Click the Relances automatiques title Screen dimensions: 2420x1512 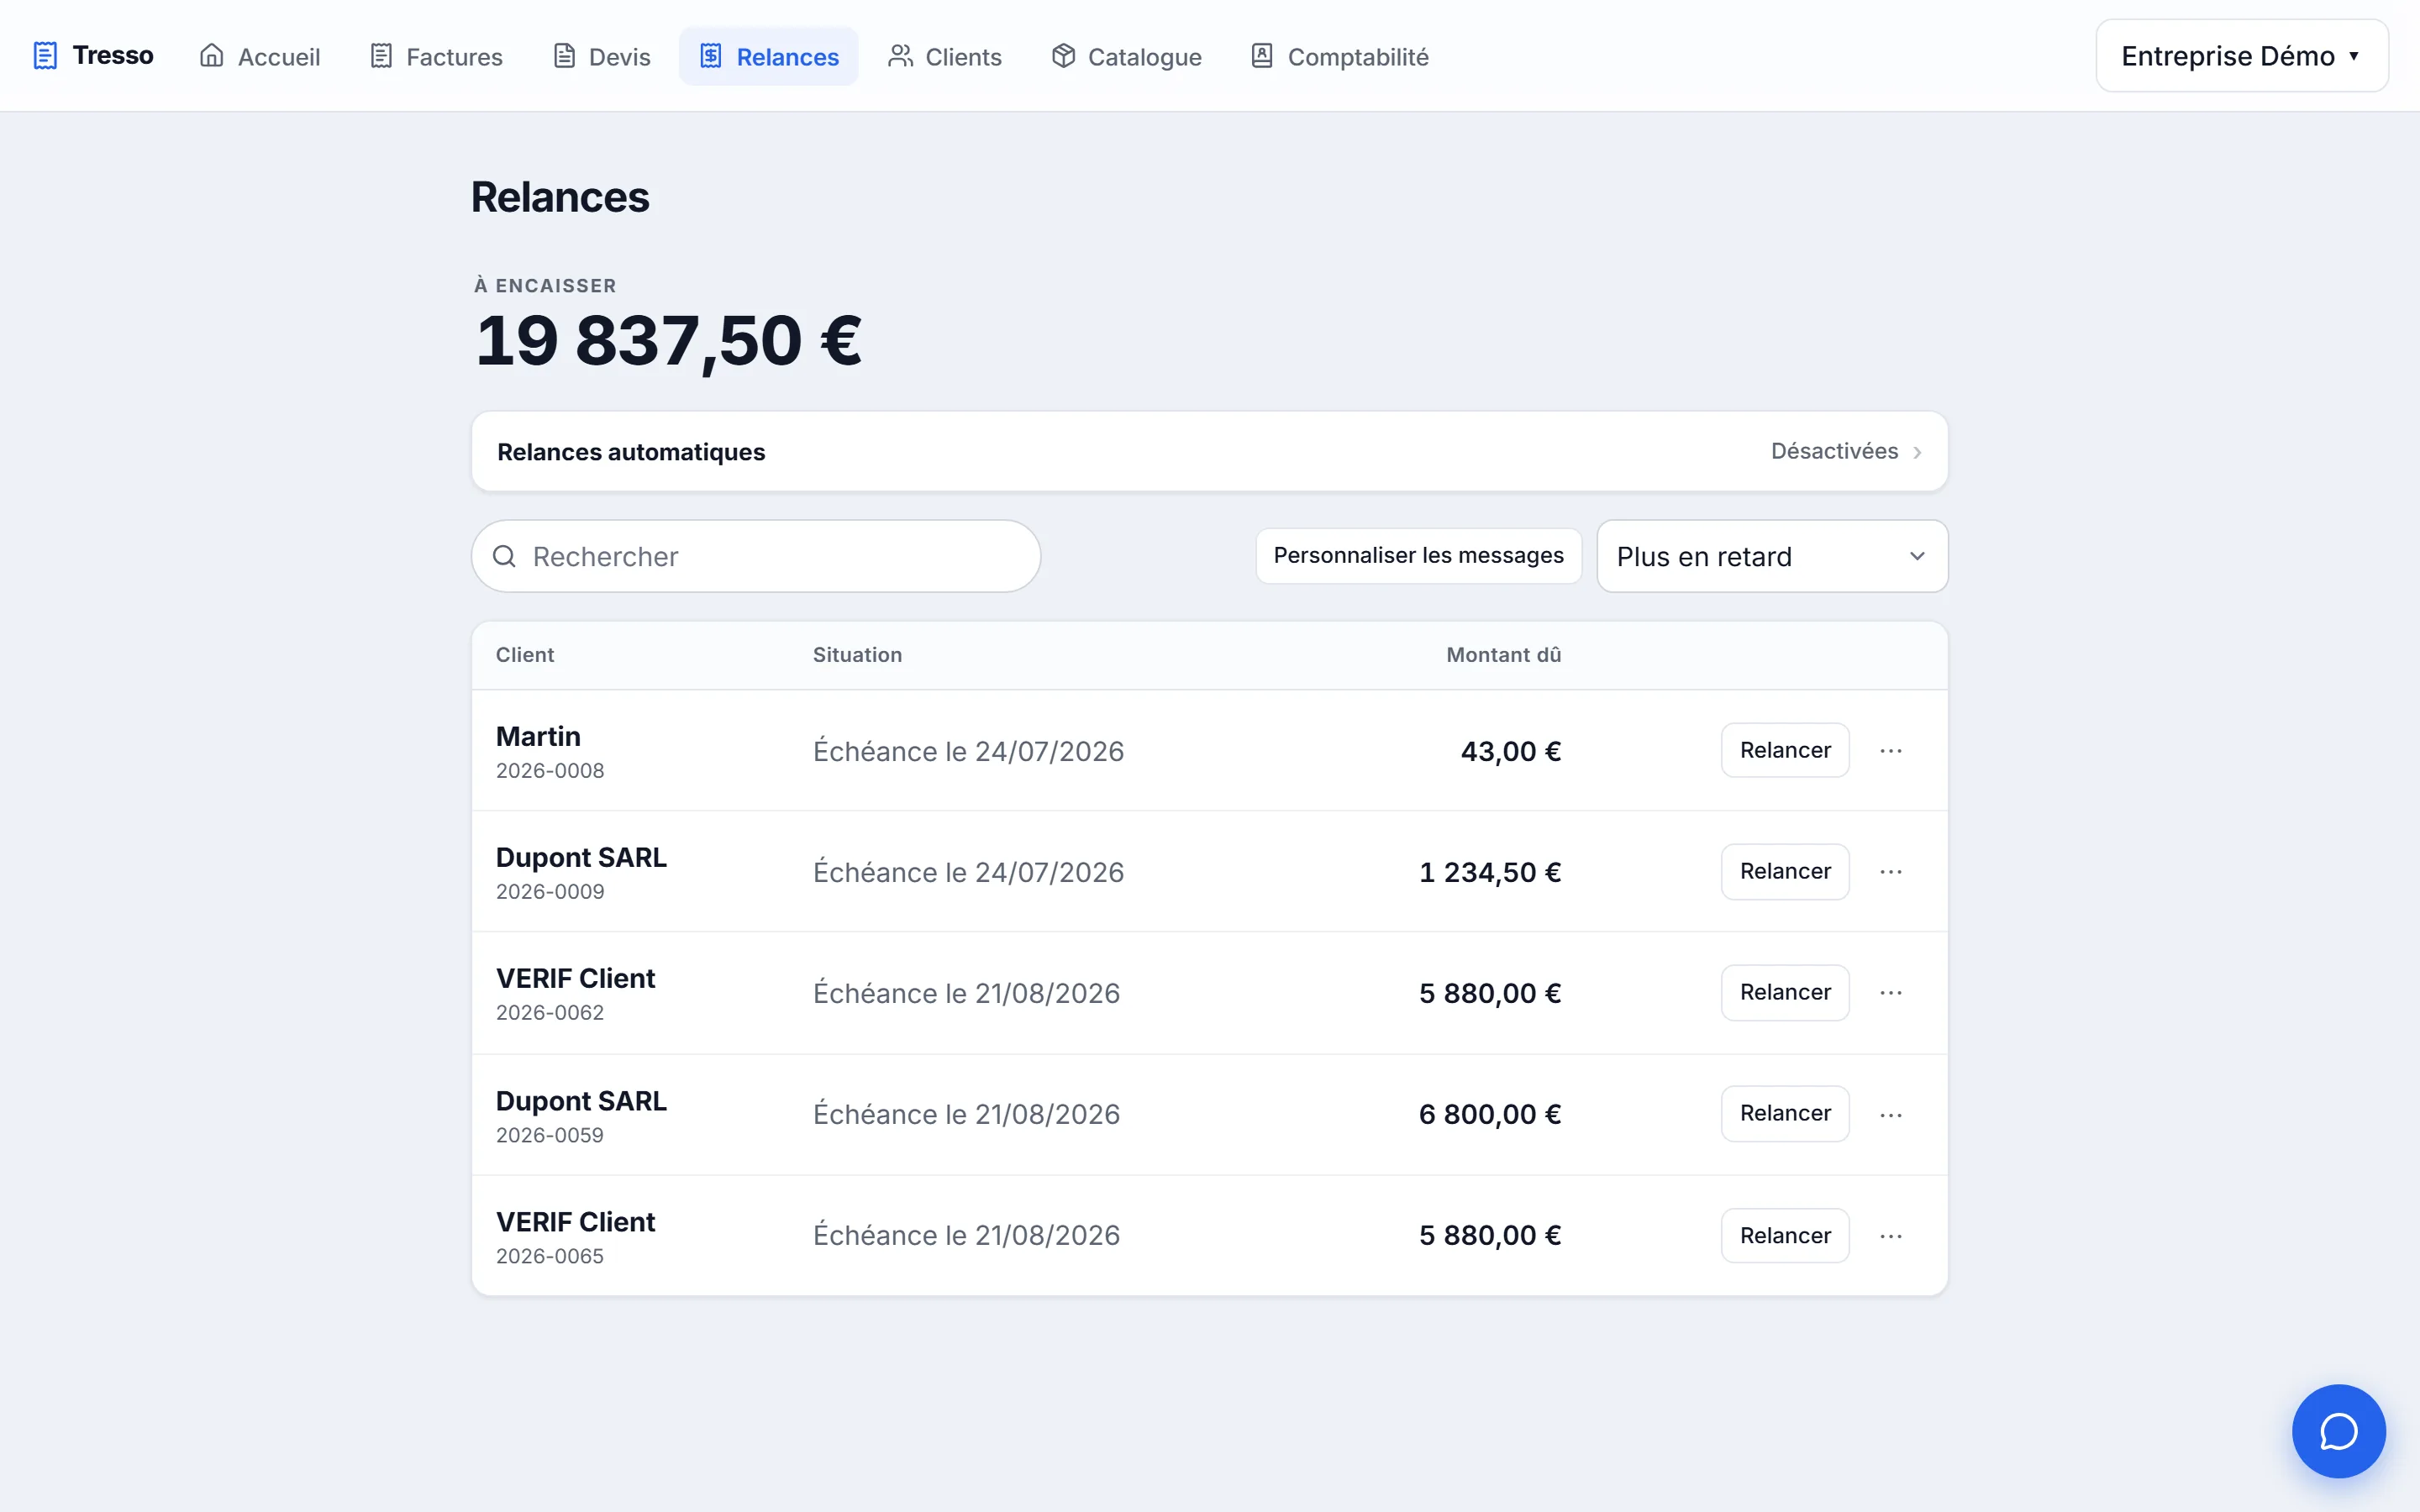(x=631, y=452)
